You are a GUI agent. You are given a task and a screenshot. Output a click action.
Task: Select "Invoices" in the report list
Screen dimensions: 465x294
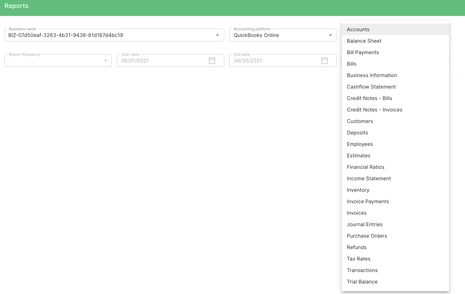coord(357,213)
